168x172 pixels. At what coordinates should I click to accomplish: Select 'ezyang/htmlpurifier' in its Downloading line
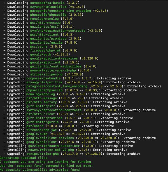coord(48,7)
